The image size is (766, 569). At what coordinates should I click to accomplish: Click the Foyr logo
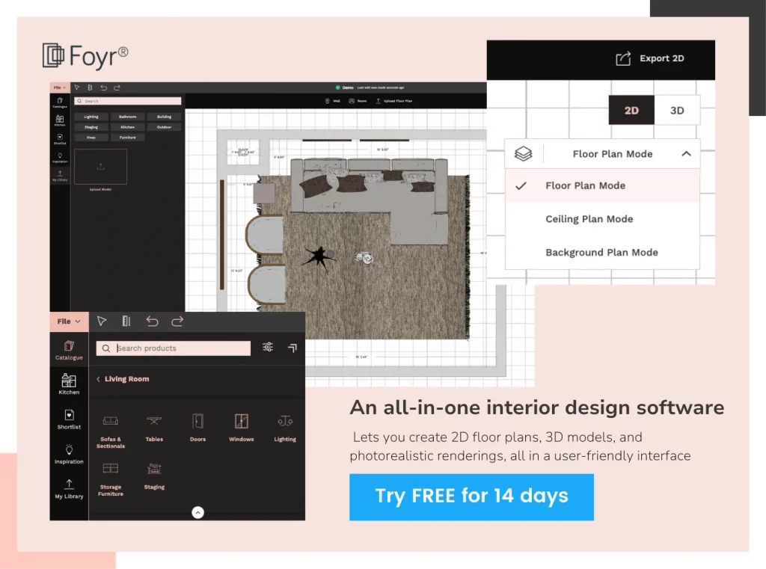coord(85,55)
